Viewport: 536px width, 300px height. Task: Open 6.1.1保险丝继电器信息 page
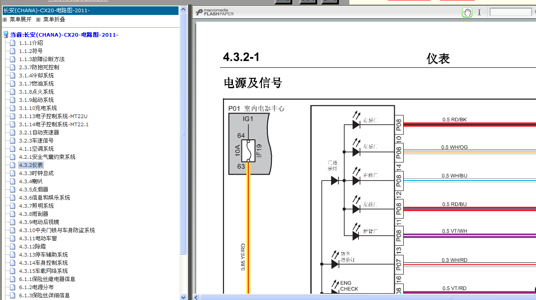[x=47, y=279]
